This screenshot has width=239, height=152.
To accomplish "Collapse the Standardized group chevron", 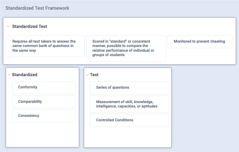I will pos(9,75).
